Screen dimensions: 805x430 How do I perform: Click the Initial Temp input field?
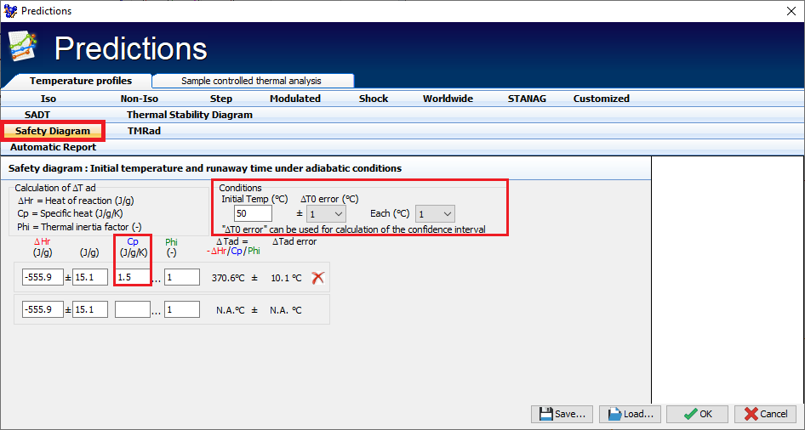[253, 214]
